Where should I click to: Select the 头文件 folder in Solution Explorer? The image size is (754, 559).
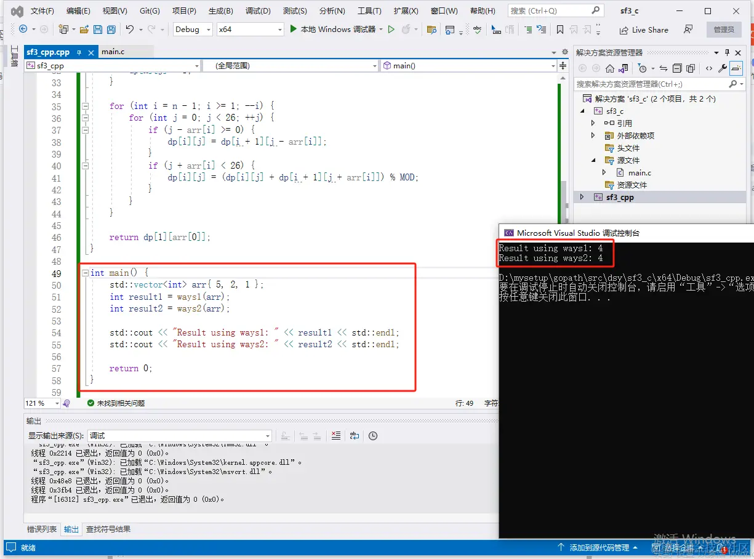(628, 148)
